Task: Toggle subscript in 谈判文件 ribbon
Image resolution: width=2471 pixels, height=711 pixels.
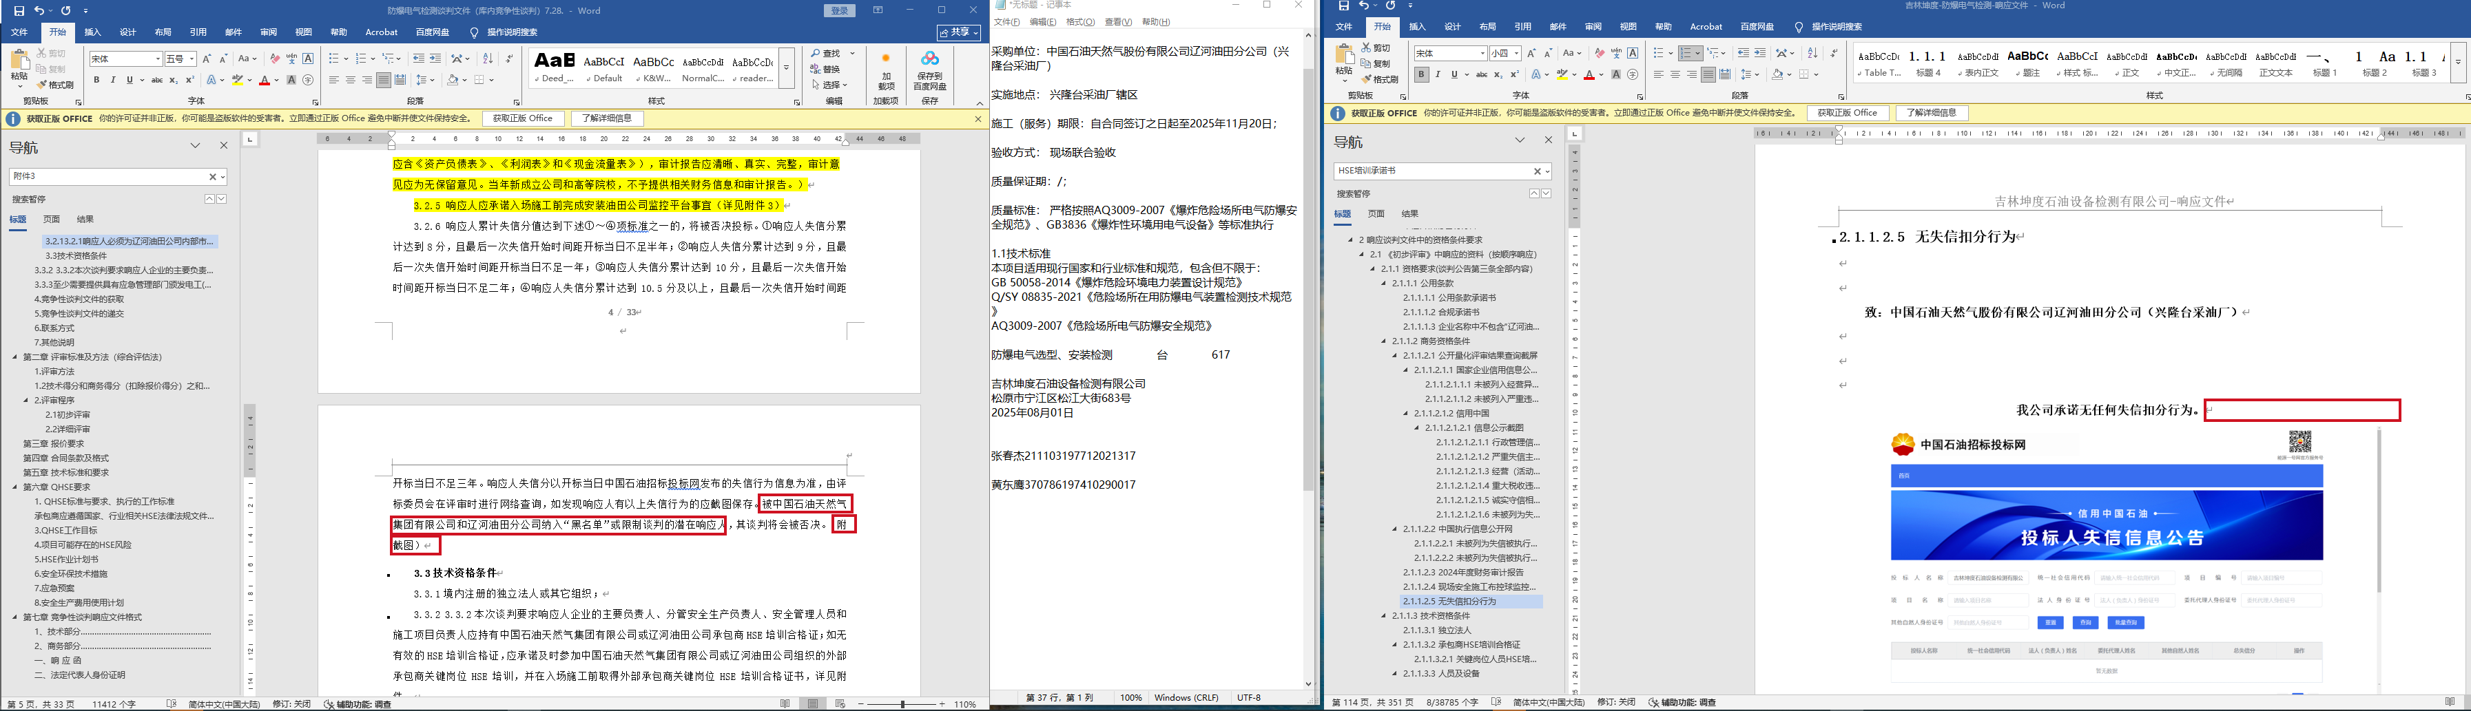Action: coord(174,80)
